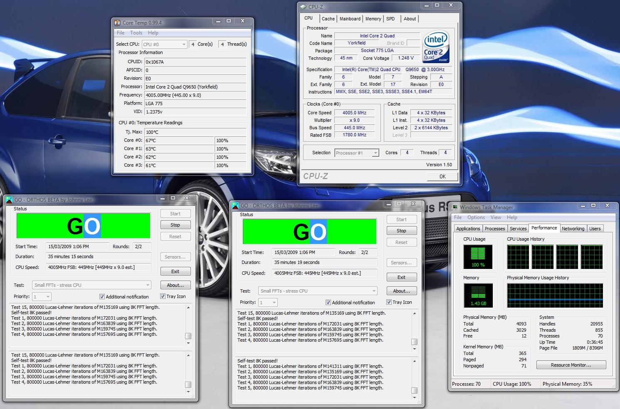Click the Core Temp title bar icon

117,22
